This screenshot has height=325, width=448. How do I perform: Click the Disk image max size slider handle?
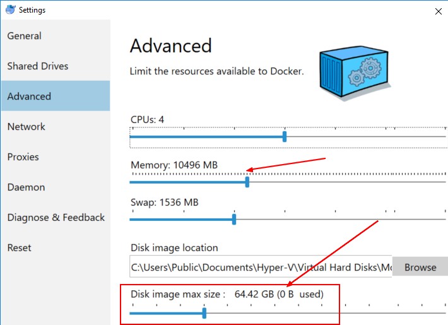pos(204,312)
